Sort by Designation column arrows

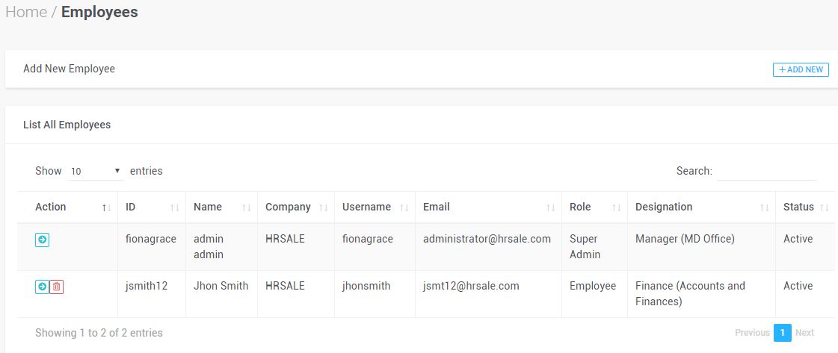click(x=764, y=207)
